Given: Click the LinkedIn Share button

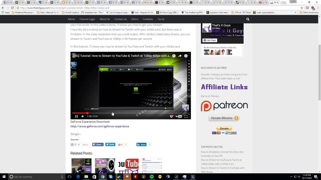Looking at the screenshot, I should tap(141, 144).
